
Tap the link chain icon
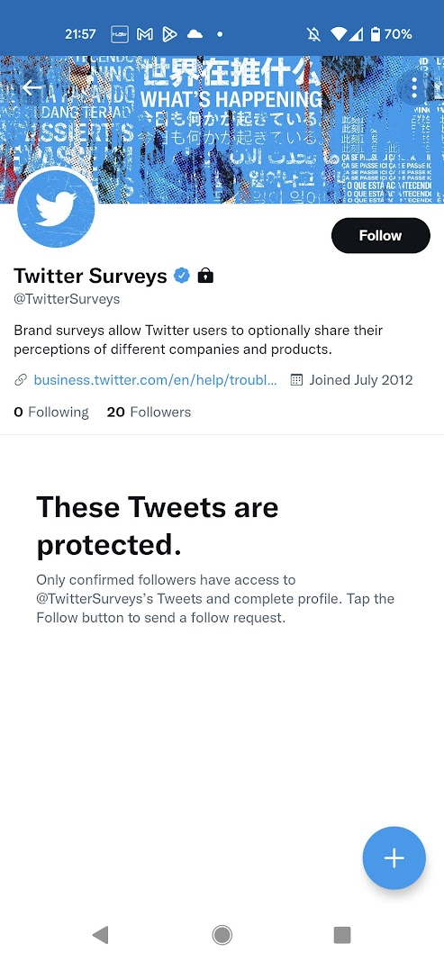pyautogui.click(x=20, y=380)
